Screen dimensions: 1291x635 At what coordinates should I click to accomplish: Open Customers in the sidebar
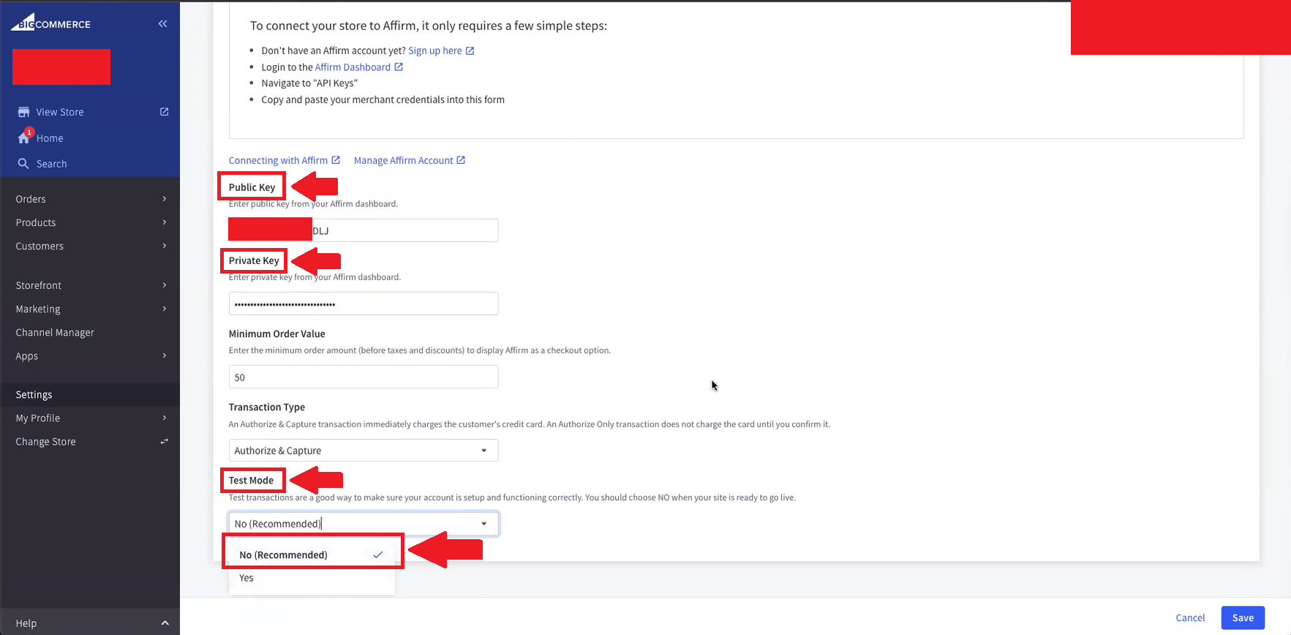pyautogui.click(x=39, y=246)
